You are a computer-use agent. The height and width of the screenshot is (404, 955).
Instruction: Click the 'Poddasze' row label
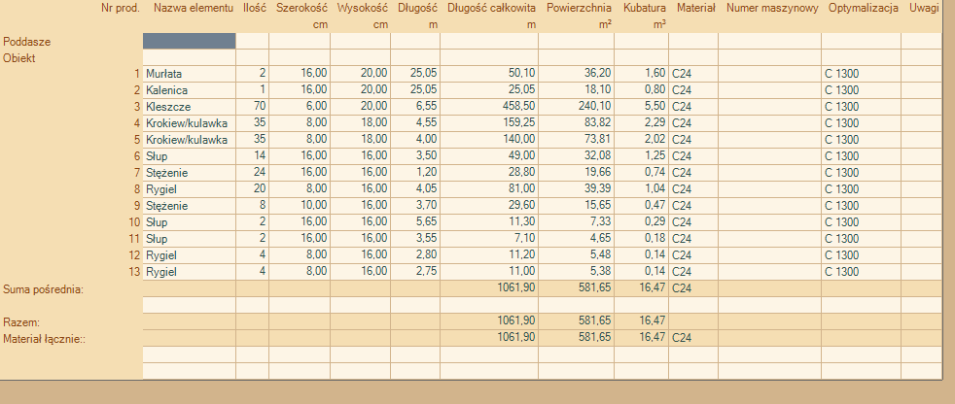27,42
